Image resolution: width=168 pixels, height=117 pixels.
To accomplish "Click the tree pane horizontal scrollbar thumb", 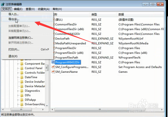I will 21,109.
